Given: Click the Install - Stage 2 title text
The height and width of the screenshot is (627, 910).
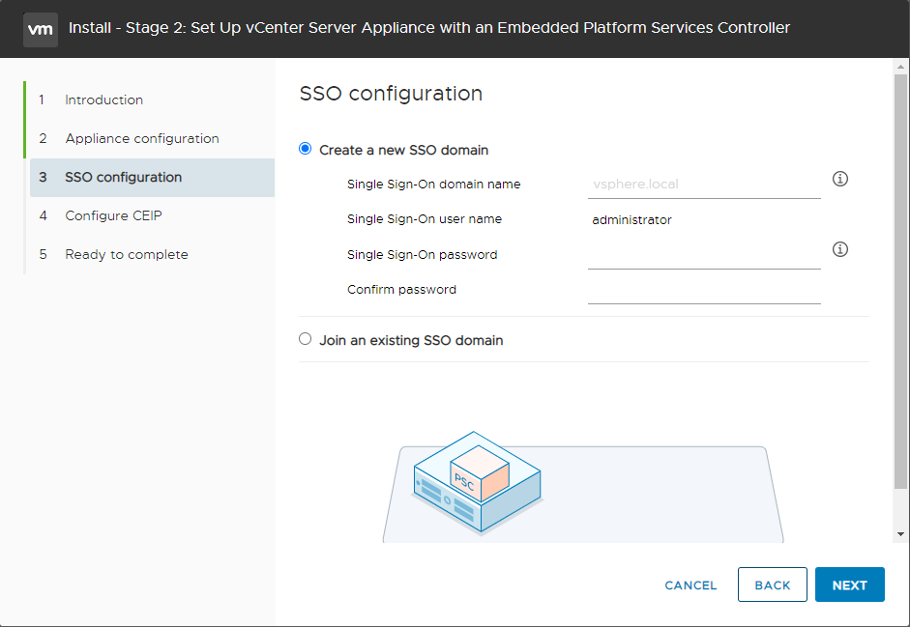Looking at the screenshot, I should click(x=428, y=28).
